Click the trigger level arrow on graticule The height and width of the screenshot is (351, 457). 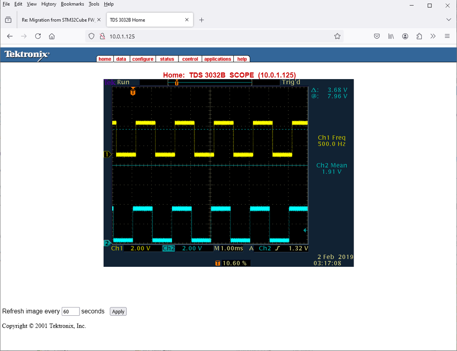pyautogui.click(x=305, y=230)
